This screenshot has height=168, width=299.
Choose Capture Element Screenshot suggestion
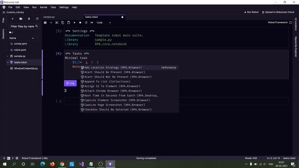pyautogui.click(x=129, y=100)
